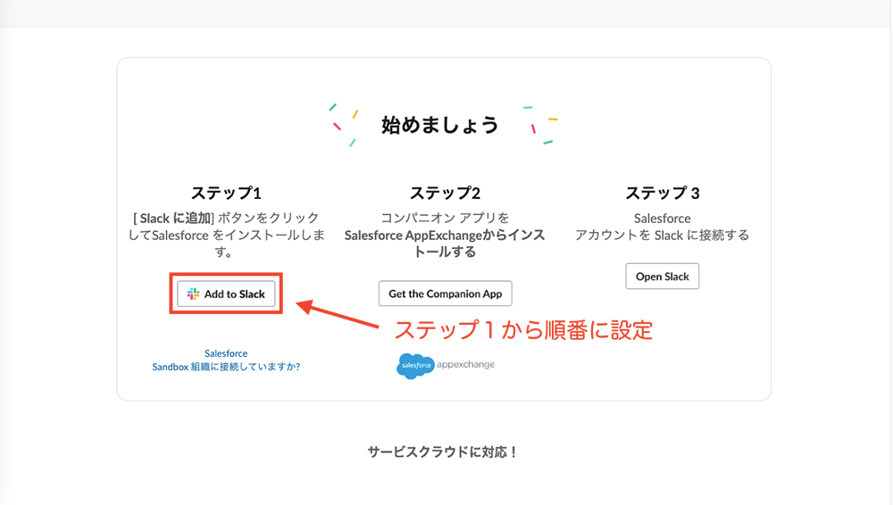Click the Open Slack button
893x505 pixels.
(663, 276)
